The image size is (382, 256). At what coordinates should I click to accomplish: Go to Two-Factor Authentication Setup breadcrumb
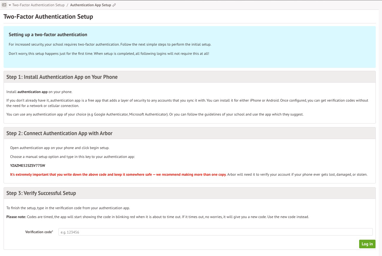[38, 5]
